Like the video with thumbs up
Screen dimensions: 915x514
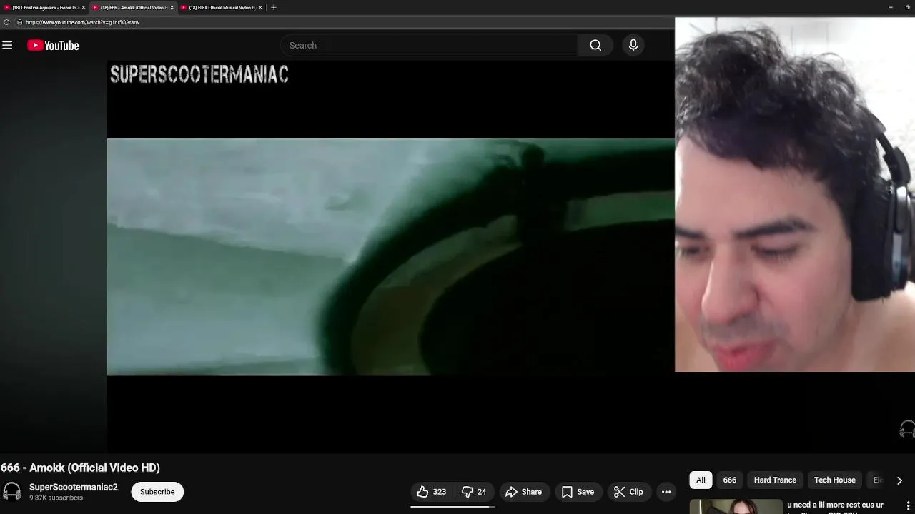coord(432,492)
